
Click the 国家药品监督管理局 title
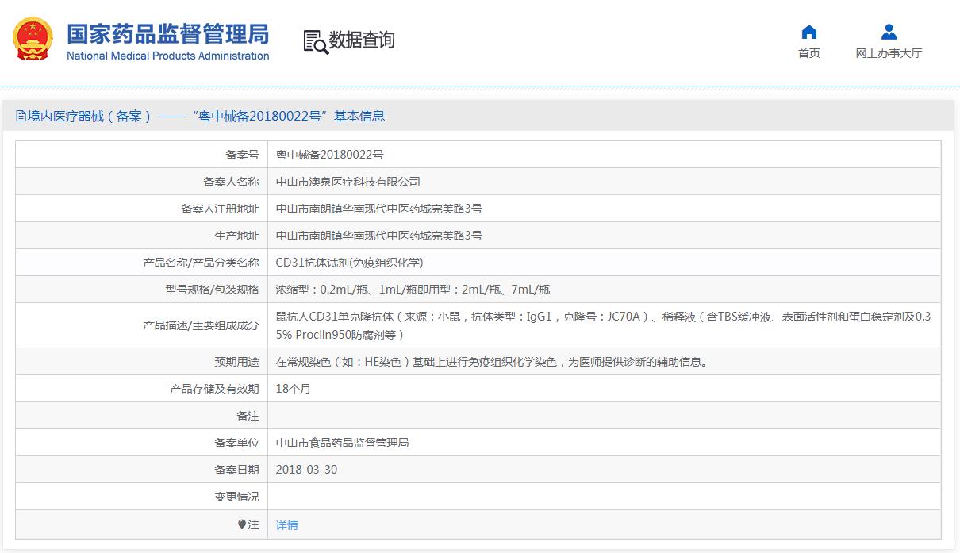[168, 34]
